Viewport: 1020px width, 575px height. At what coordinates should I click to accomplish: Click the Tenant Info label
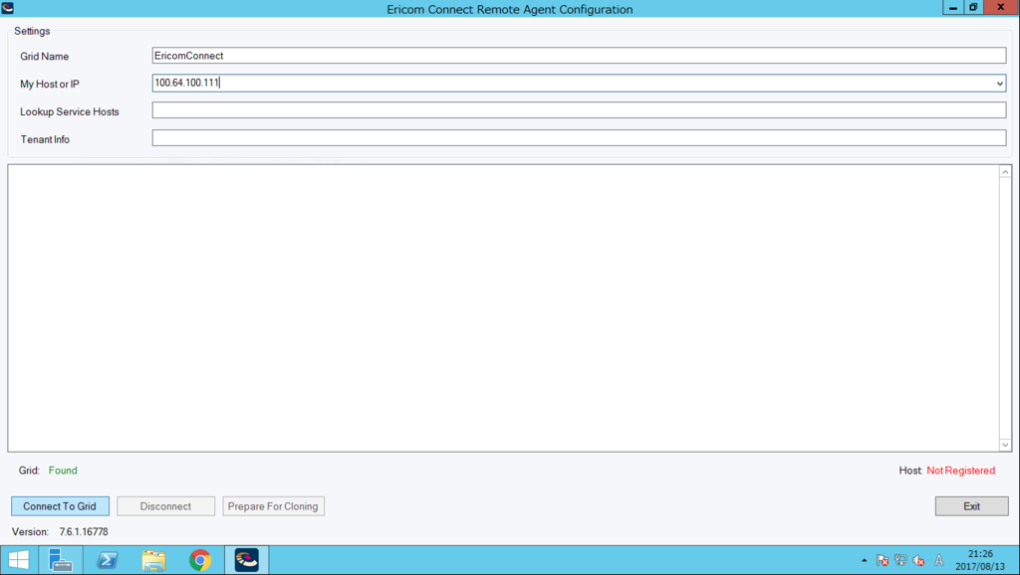tap(45, 139)
